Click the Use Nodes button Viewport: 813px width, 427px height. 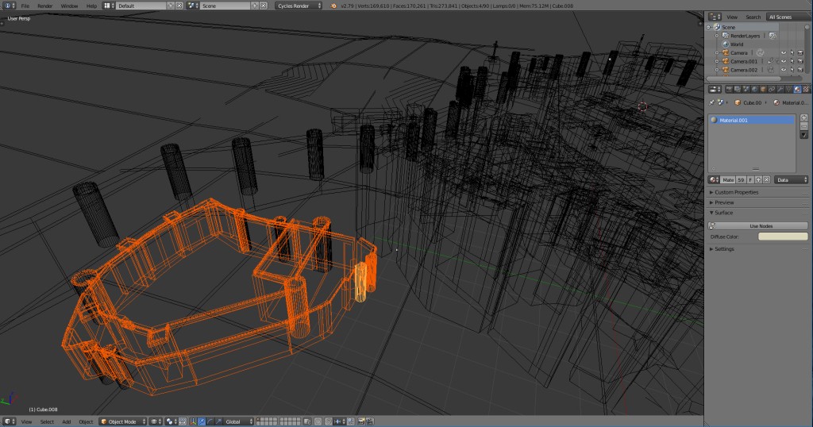point(760,226)
